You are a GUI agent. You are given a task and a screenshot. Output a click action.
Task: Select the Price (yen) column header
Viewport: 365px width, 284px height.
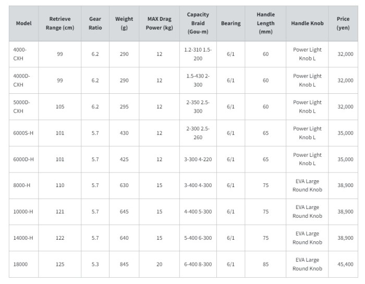[343, 23]
